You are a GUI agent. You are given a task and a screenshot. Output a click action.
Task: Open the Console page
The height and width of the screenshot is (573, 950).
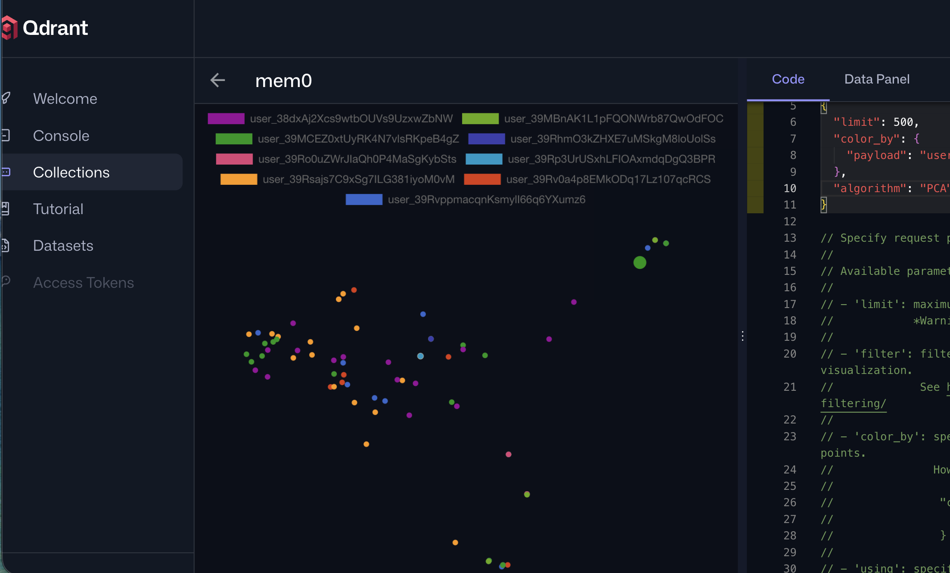pyautogui.click(x=61, y=136)
